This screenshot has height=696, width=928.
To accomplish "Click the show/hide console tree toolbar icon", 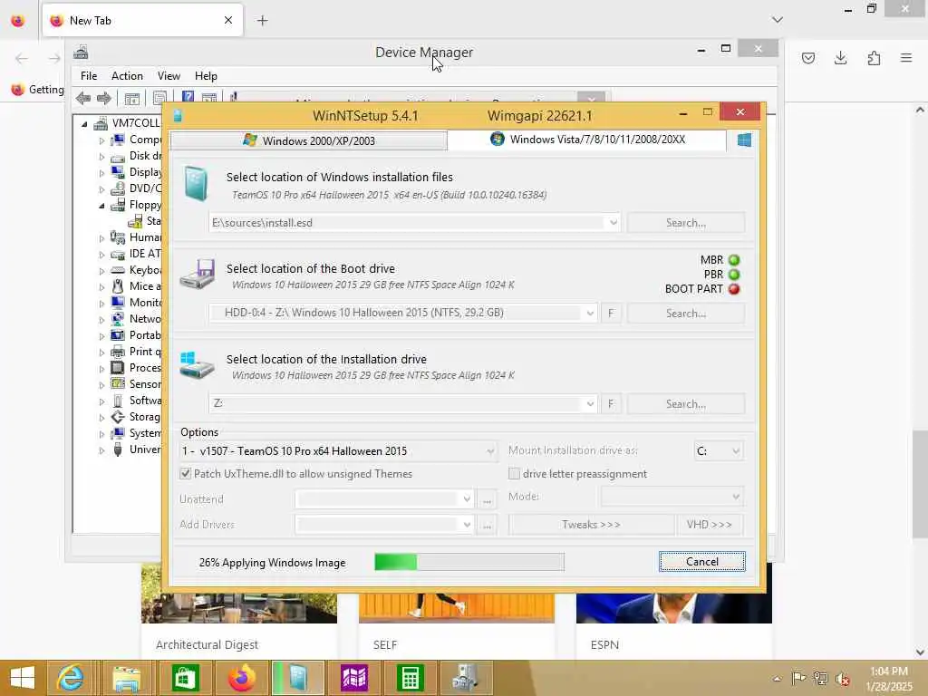I will click(132, 98).
